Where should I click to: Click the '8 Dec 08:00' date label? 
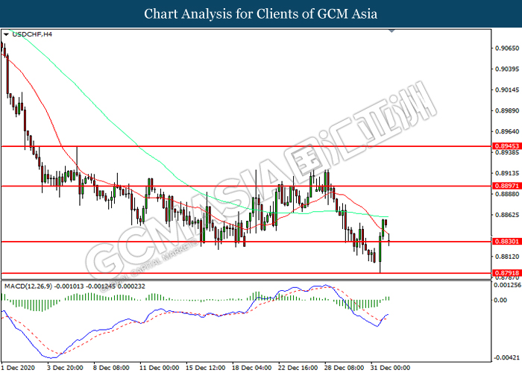click(111, 367)
